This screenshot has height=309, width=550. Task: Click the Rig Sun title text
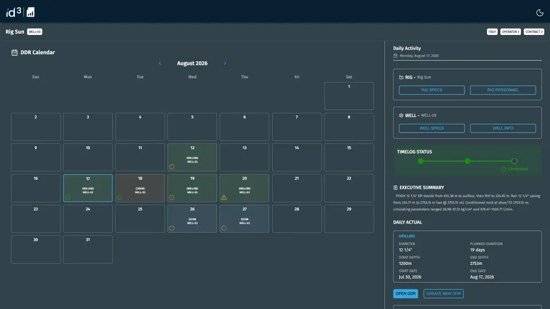click(x=15, y=32)
